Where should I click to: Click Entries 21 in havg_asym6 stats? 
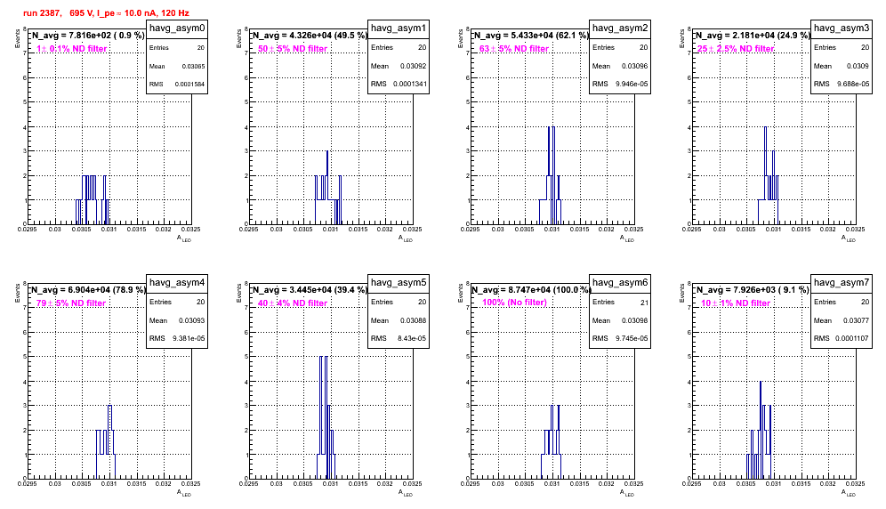(x=620, y=303)
